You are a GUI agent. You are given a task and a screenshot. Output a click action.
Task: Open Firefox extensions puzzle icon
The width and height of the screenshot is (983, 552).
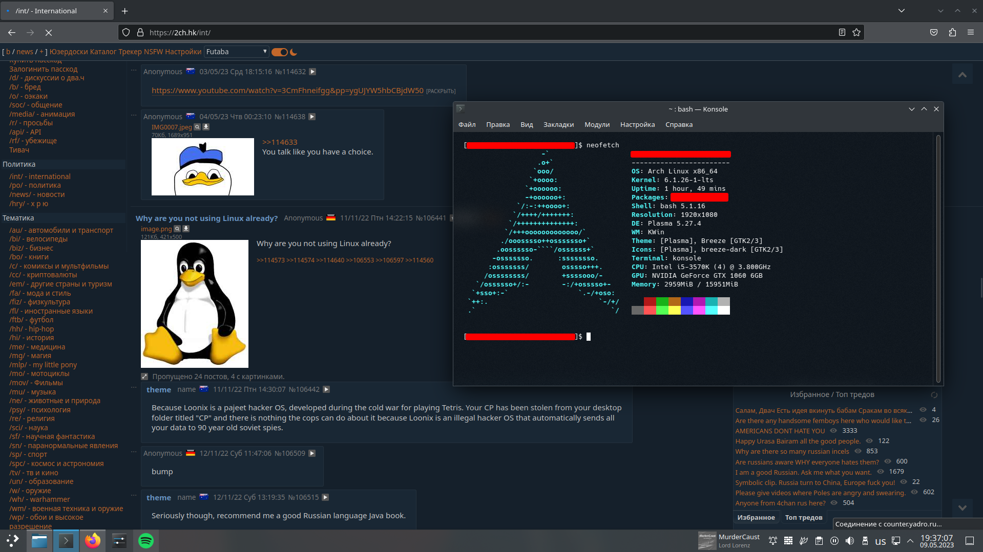pos(952,32)
